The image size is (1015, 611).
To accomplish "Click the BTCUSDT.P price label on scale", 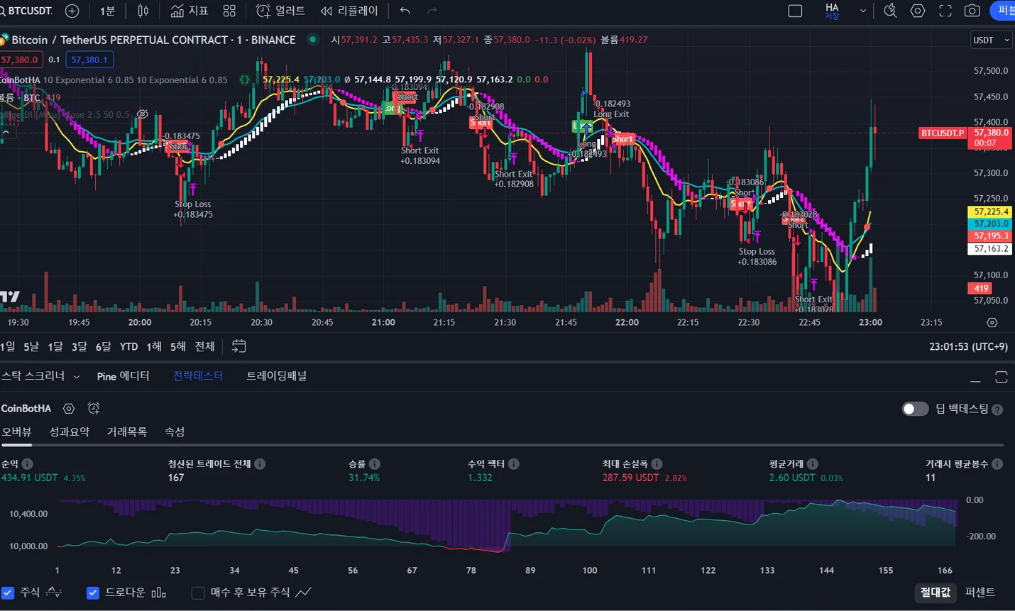I will pyautogui.click(x=943, y=133).
